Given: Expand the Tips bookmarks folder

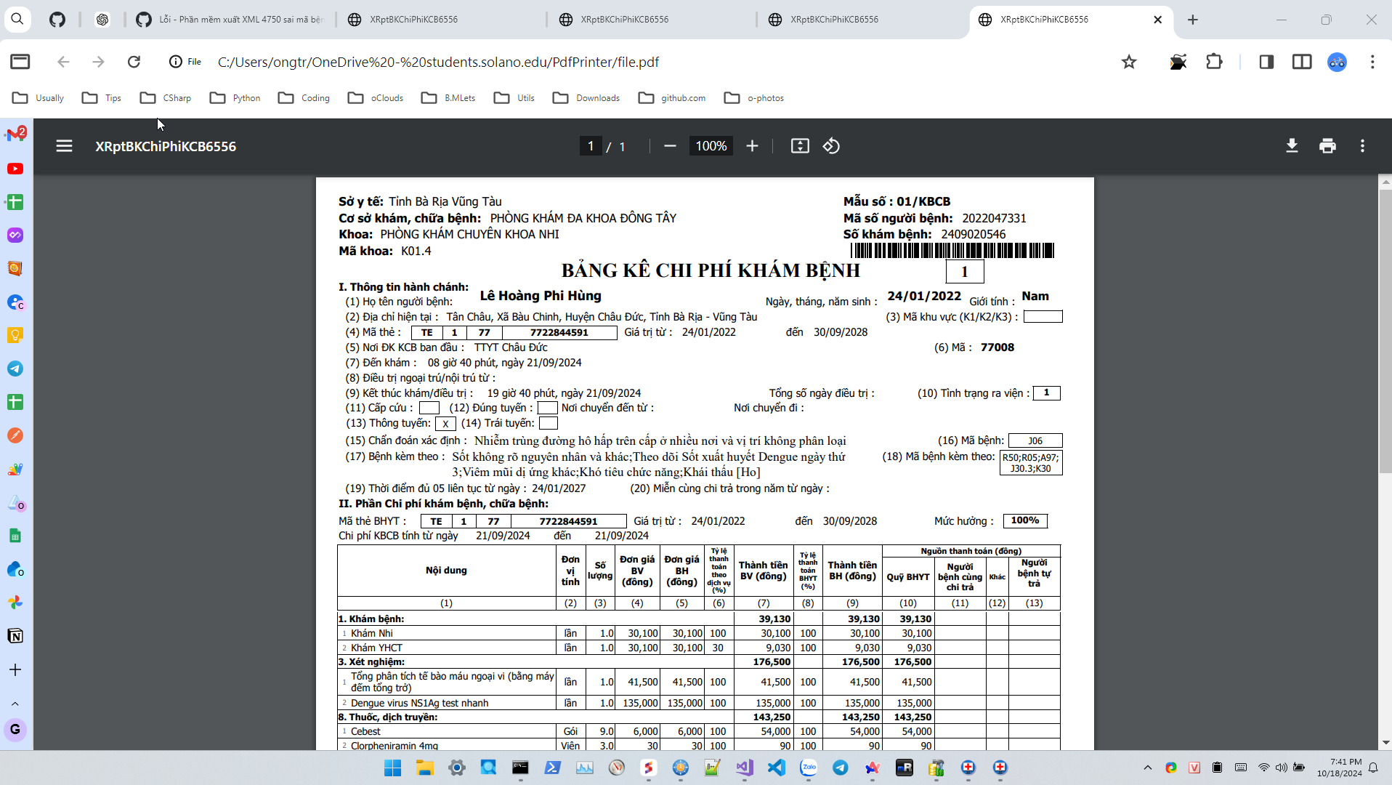Looking at the screenshot, I should click(102, 98).
